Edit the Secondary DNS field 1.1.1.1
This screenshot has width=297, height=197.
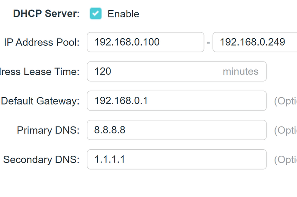[x=176, y=160]
